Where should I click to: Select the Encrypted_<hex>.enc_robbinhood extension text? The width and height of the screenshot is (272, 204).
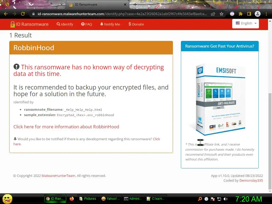click(x=86, y=115)
